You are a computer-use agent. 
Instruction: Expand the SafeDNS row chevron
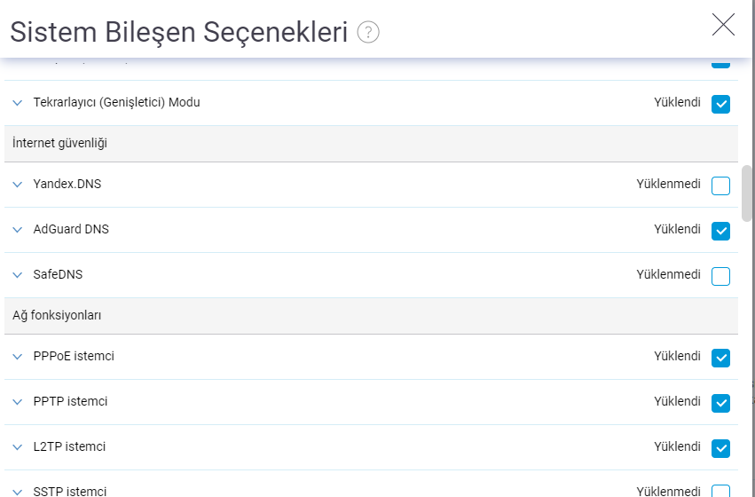(x=18, y=275)
